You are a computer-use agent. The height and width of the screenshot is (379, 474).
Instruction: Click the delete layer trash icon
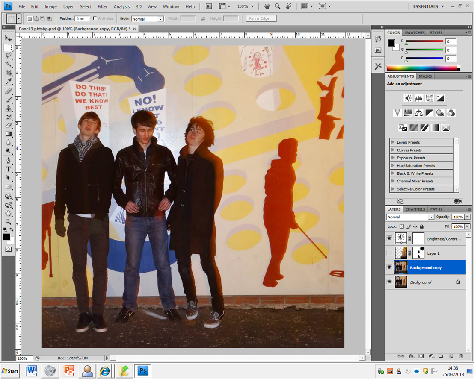pyautogui.click(x=461, y=356)
